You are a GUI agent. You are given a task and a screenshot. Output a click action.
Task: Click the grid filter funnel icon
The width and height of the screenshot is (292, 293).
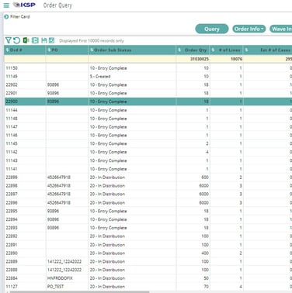point(9,40)
